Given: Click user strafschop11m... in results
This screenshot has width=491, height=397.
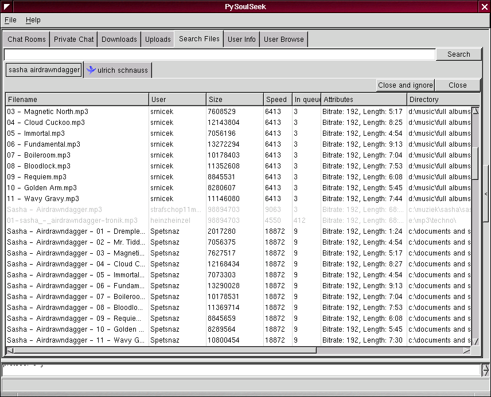Looking at the screenshot, I should 176,210.
